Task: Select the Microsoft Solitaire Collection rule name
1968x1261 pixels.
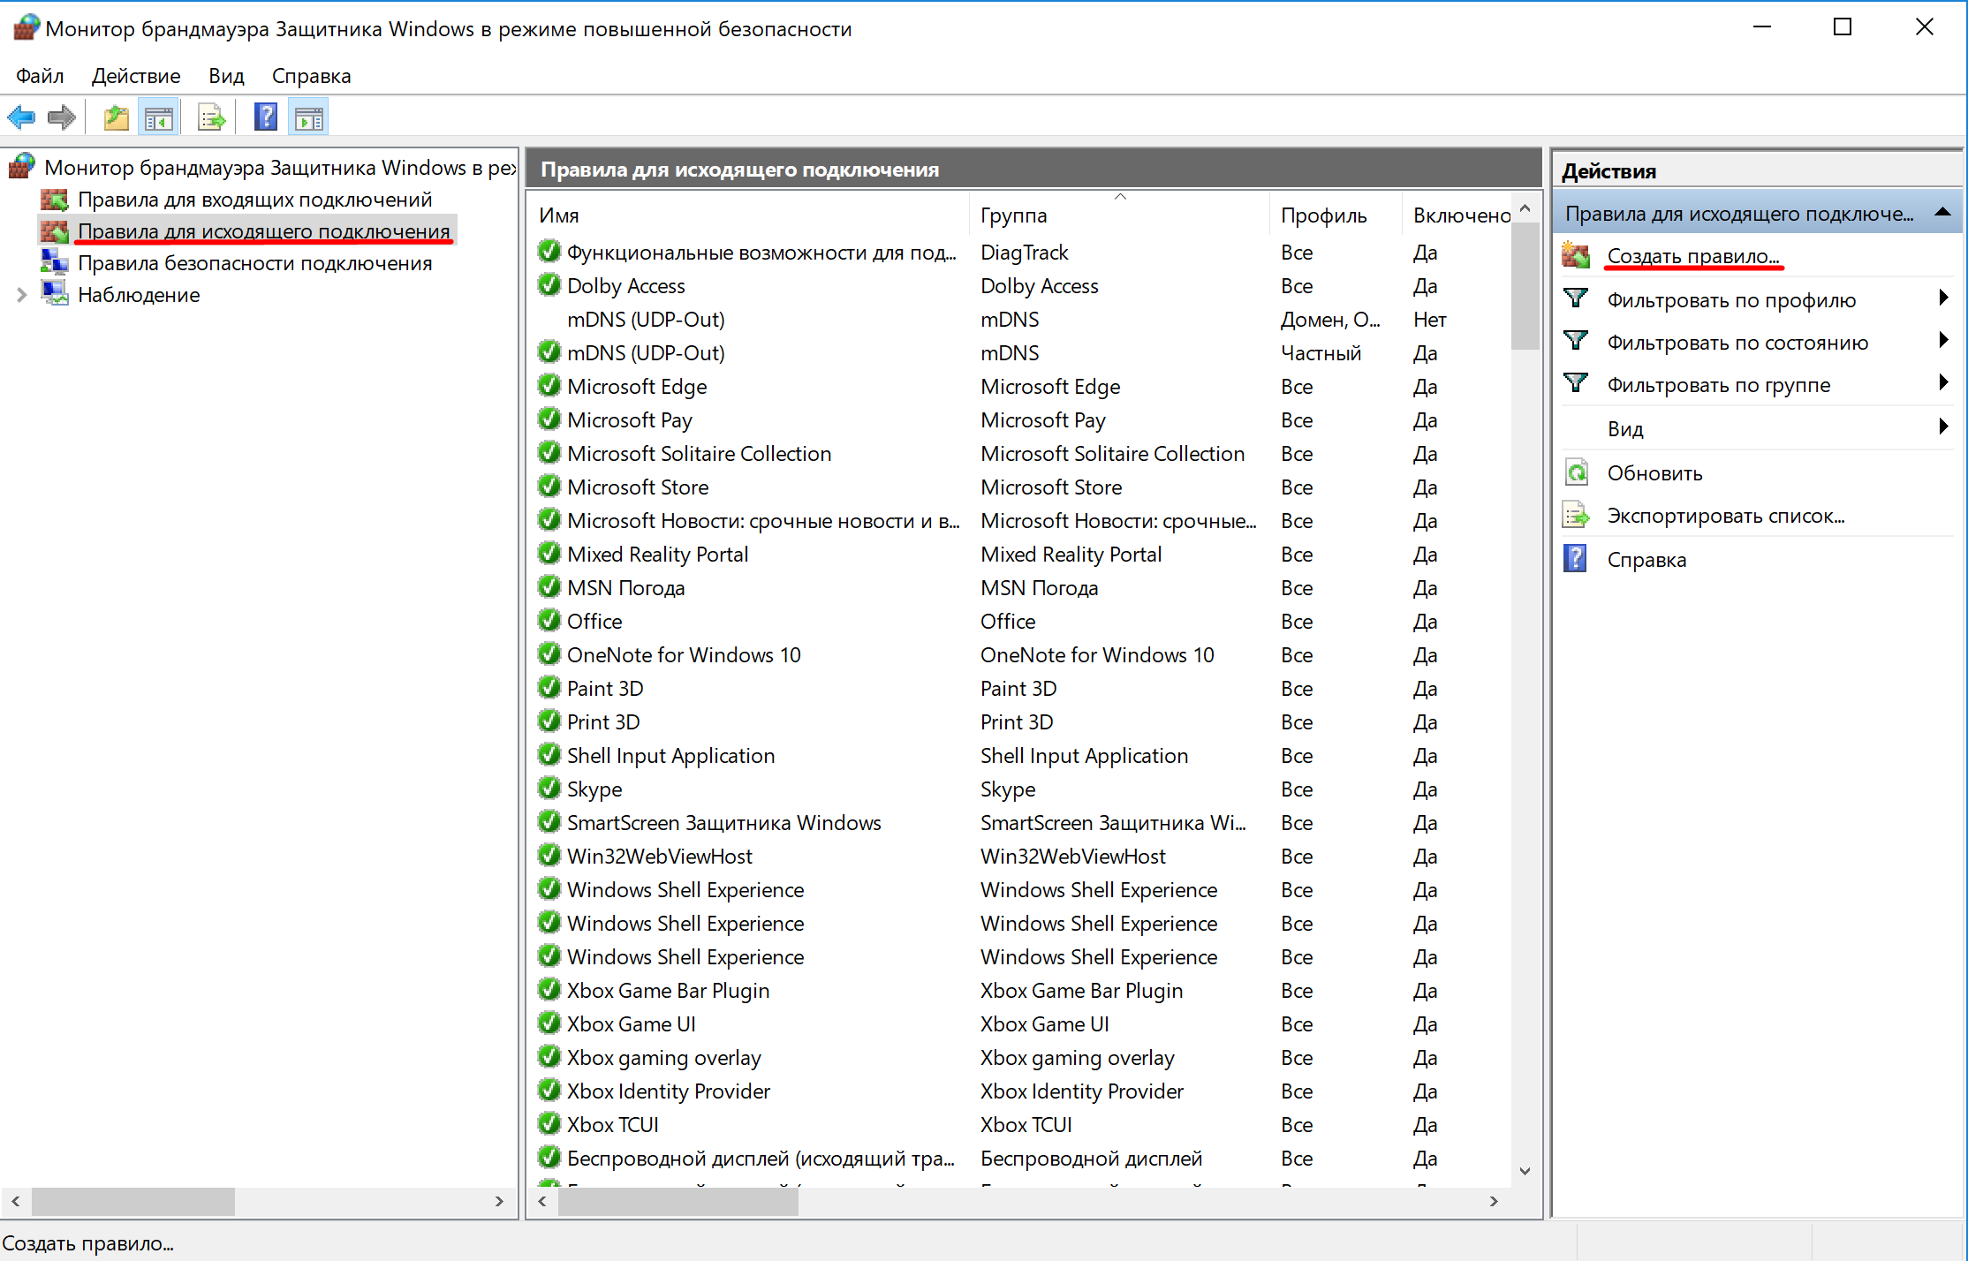Action: click(700, 453)
